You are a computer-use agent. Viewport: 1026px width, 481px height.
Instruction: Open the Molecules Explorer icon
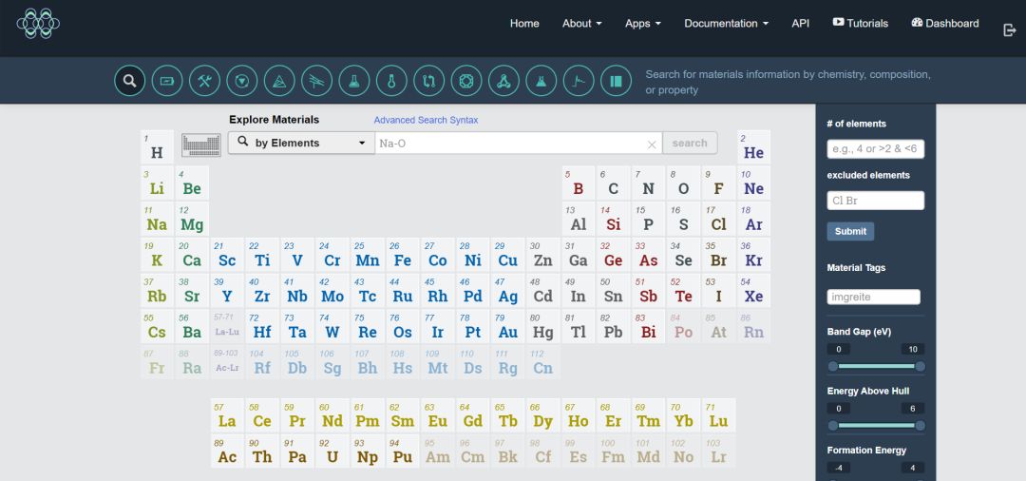coord(503,81)
